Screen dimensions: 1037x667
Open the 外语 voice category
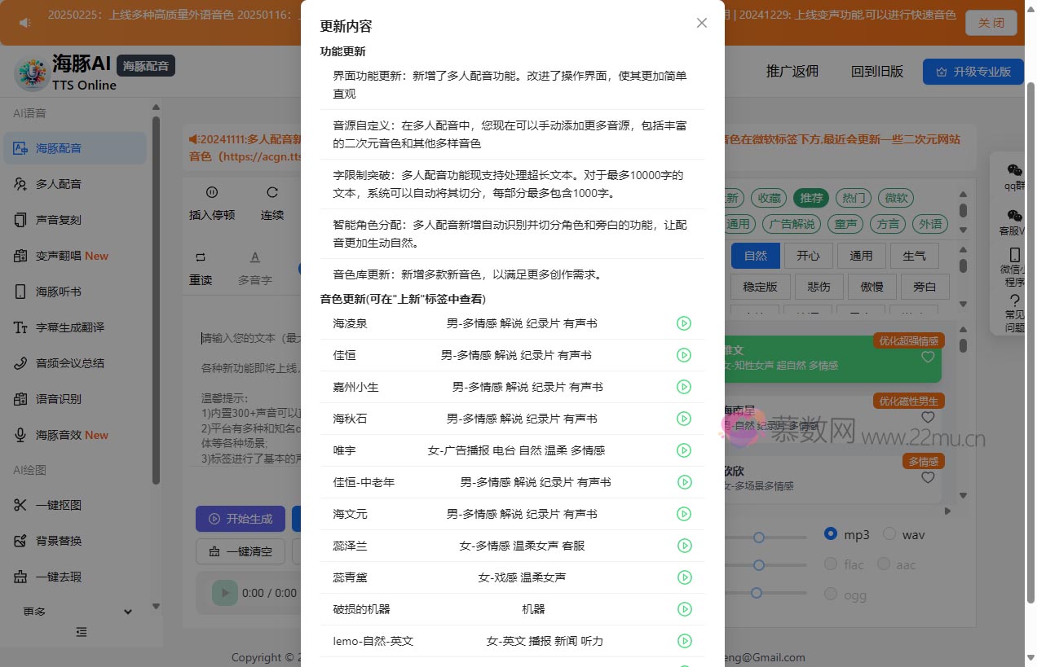931,223
